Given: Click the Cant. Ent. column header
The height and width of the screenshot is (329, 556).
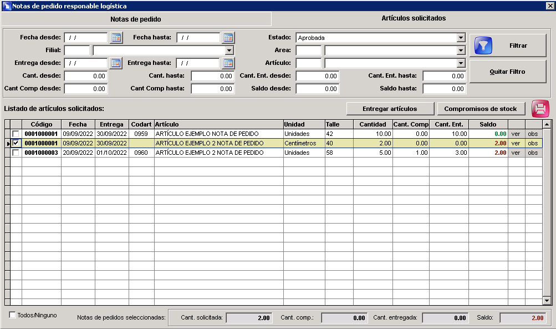Looking at the screenshot, I should (449, 124).
